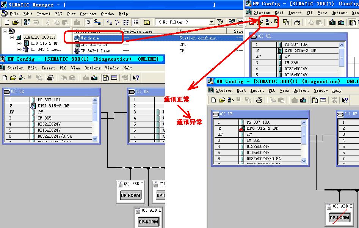The image size is (359, 228).
Task: Toggle Online view button in SIMATIC Manager toolbar
Action: (x=88, y=22)
